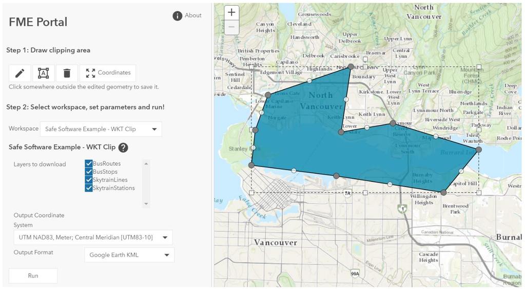
Task: Uncheck the BusStops layer
Action: click(89, 172)
